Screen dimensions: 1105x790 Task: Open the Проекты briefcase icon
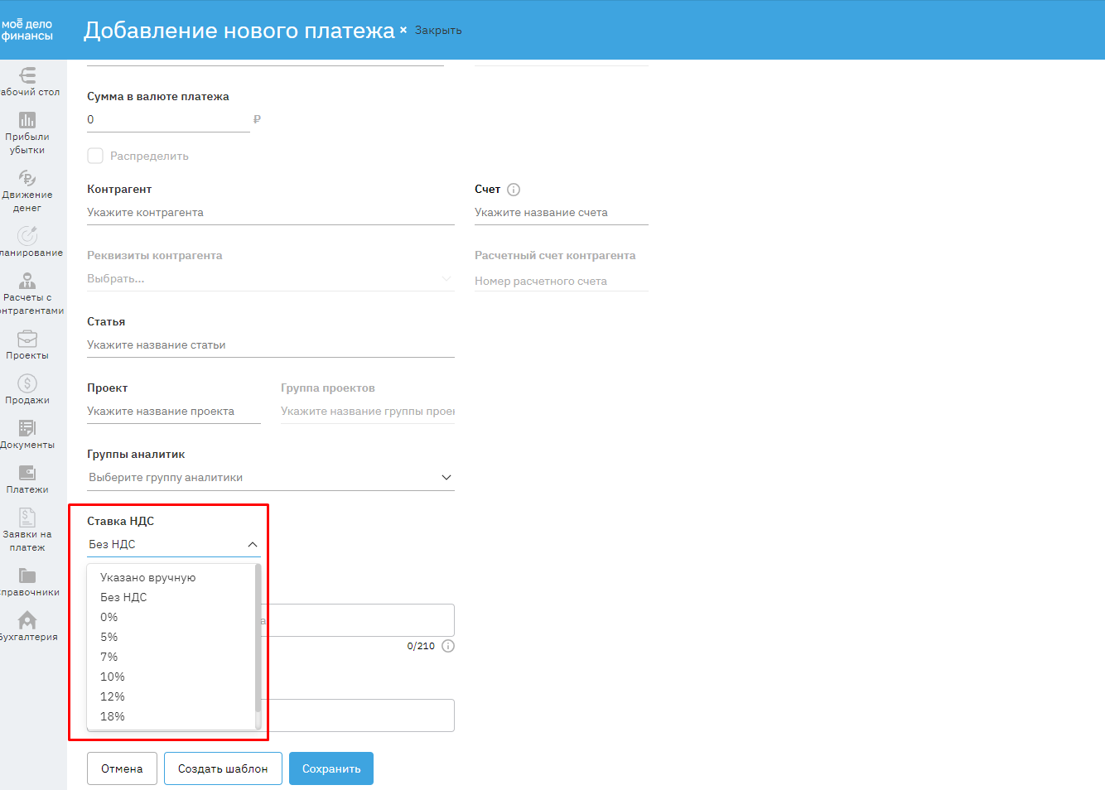point(27,339)
